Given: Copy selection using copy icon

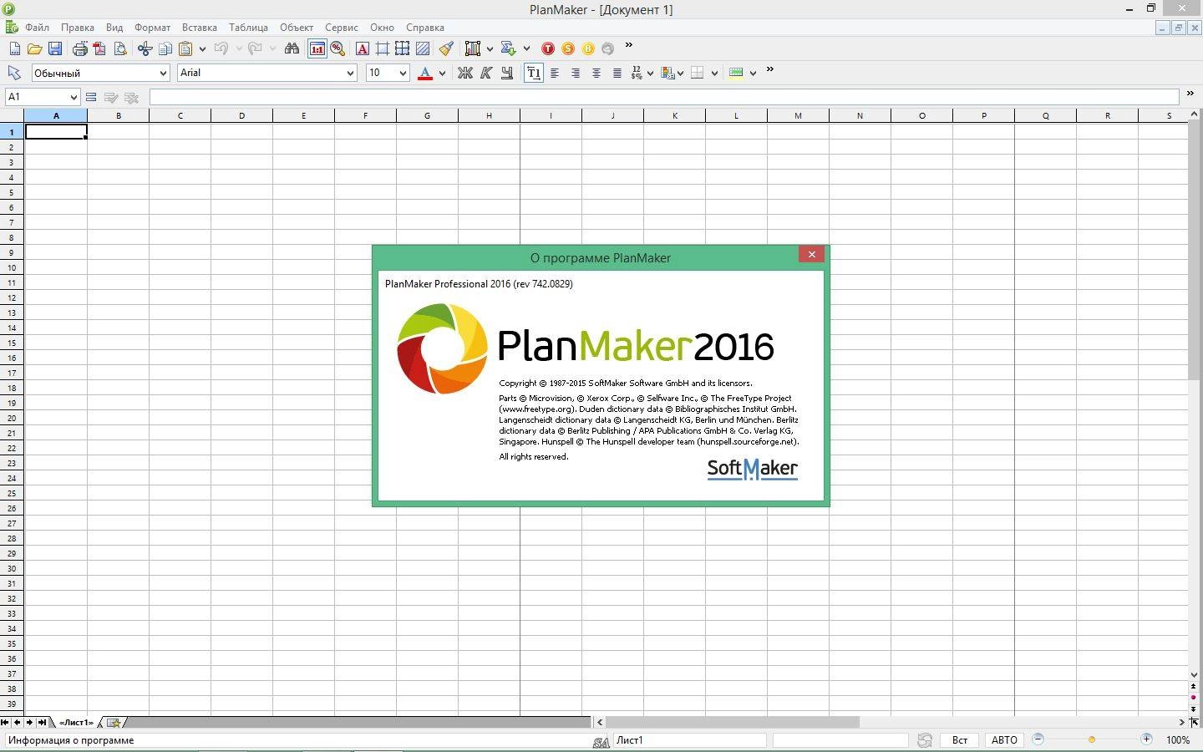Looking at the screenshot, I should coord(165,48).
